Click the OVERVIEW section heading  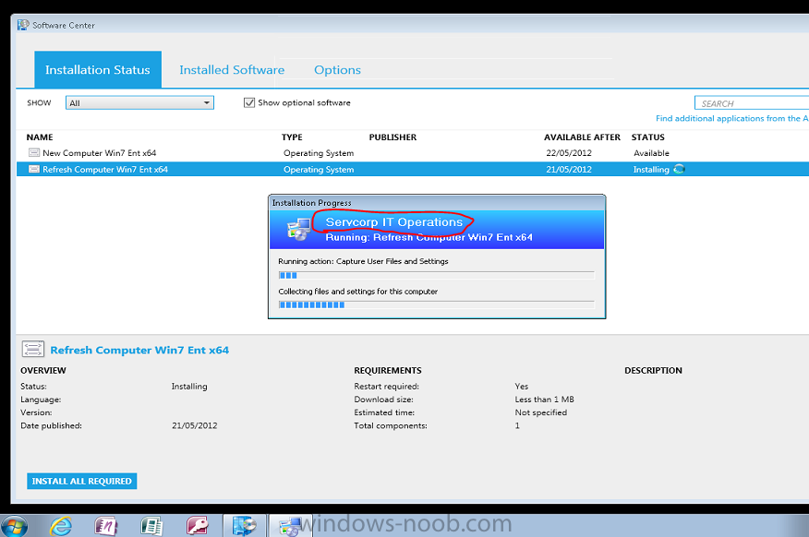(x=43, y=371)
